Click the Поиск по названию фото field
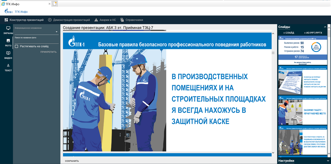 (37, 41)
